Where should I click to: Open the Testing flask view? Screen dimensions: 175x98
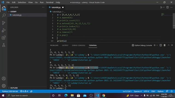[4, 45]
